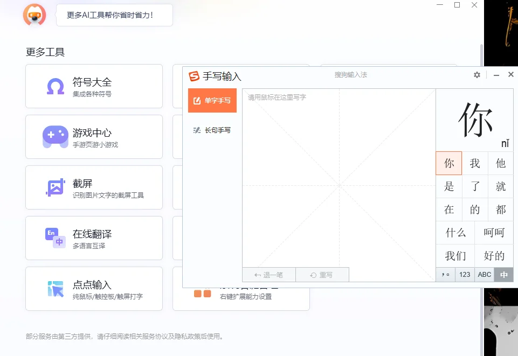
Task: Click 重写 rewrite button
Action: (x=322, y=275)
